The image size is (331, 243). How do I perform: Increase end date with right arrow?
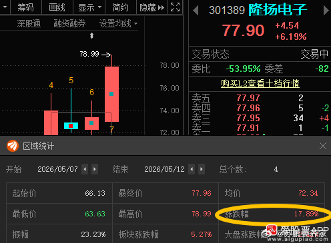(x=202, y=169)
